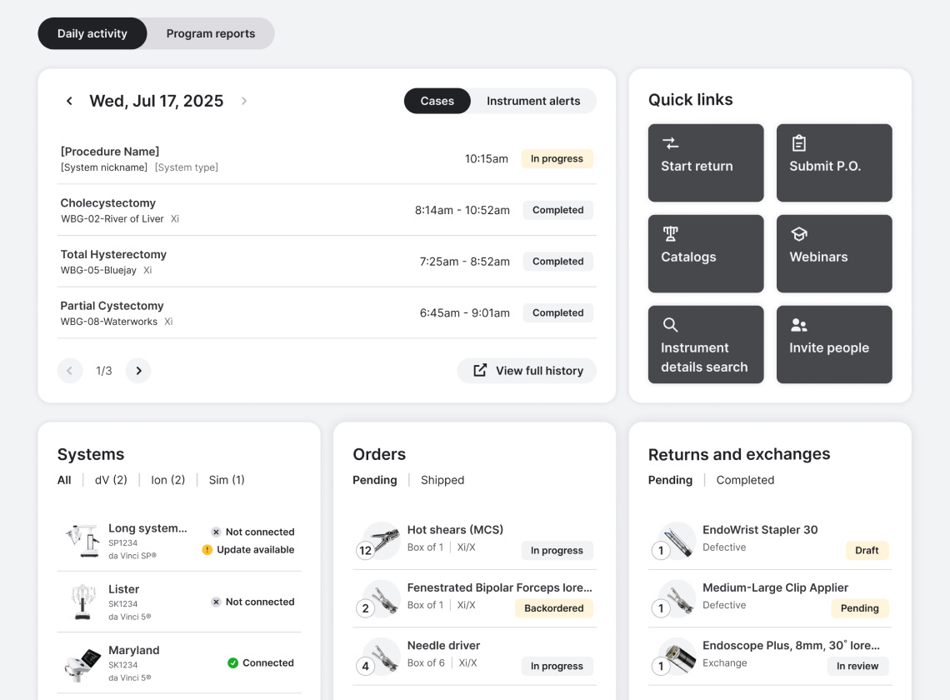Open the Completed returns tab
This screenshot has height=700, width=950.
tap(744, 480)
